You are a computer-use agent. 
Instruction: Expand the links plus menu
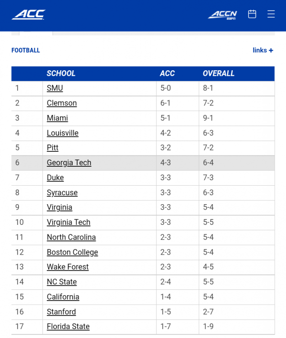pyautogui.click(x=263, y=50)
